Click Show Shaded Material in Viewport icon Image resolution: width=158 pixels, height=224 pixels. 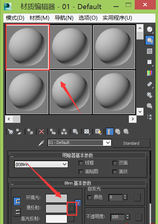pos(98,132)
